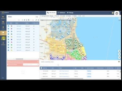Open the folder icon at sidebar top

coord(3,17)
